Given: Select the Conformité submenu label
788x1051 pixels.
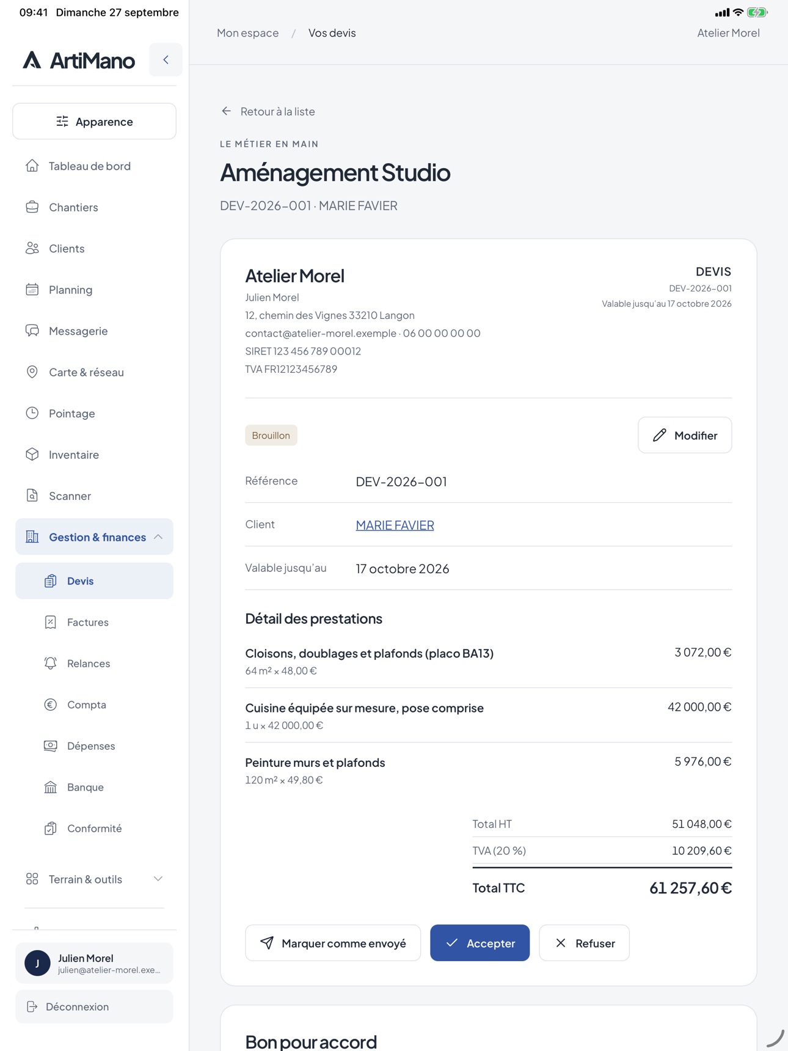Looking at the screenshot, I should (x=95, y=829).
